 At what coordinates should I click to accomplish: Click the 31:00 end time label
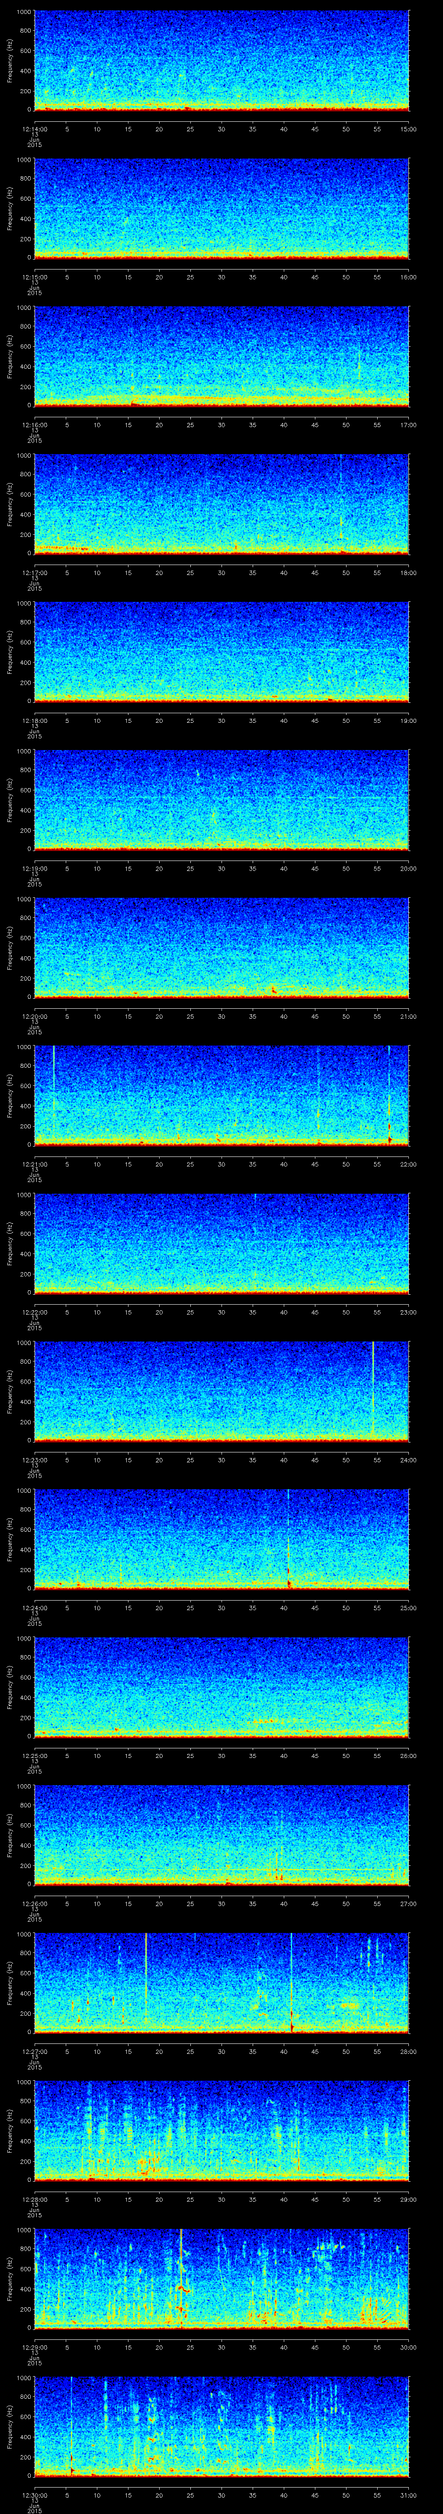tap(408, 2495)
